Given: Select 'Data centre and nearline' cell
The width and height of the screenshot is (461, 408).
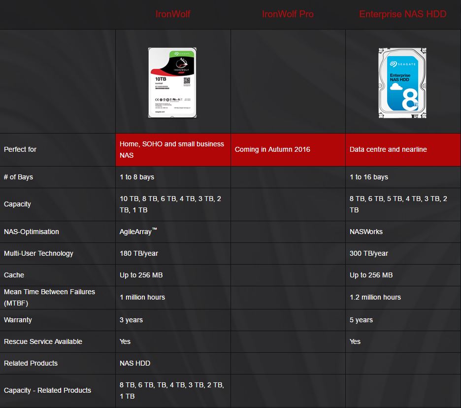Looking at the screenshot, I should 403,149.
